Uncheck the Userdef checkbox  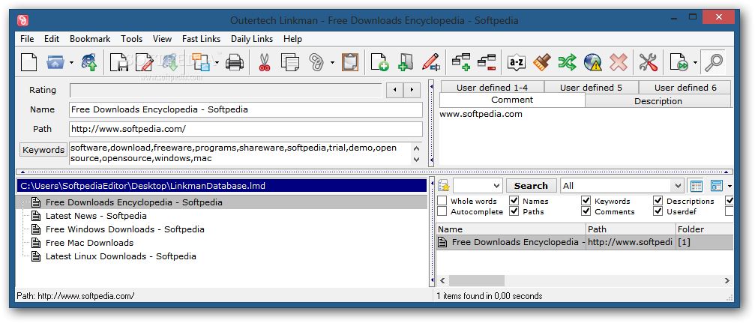658,211
